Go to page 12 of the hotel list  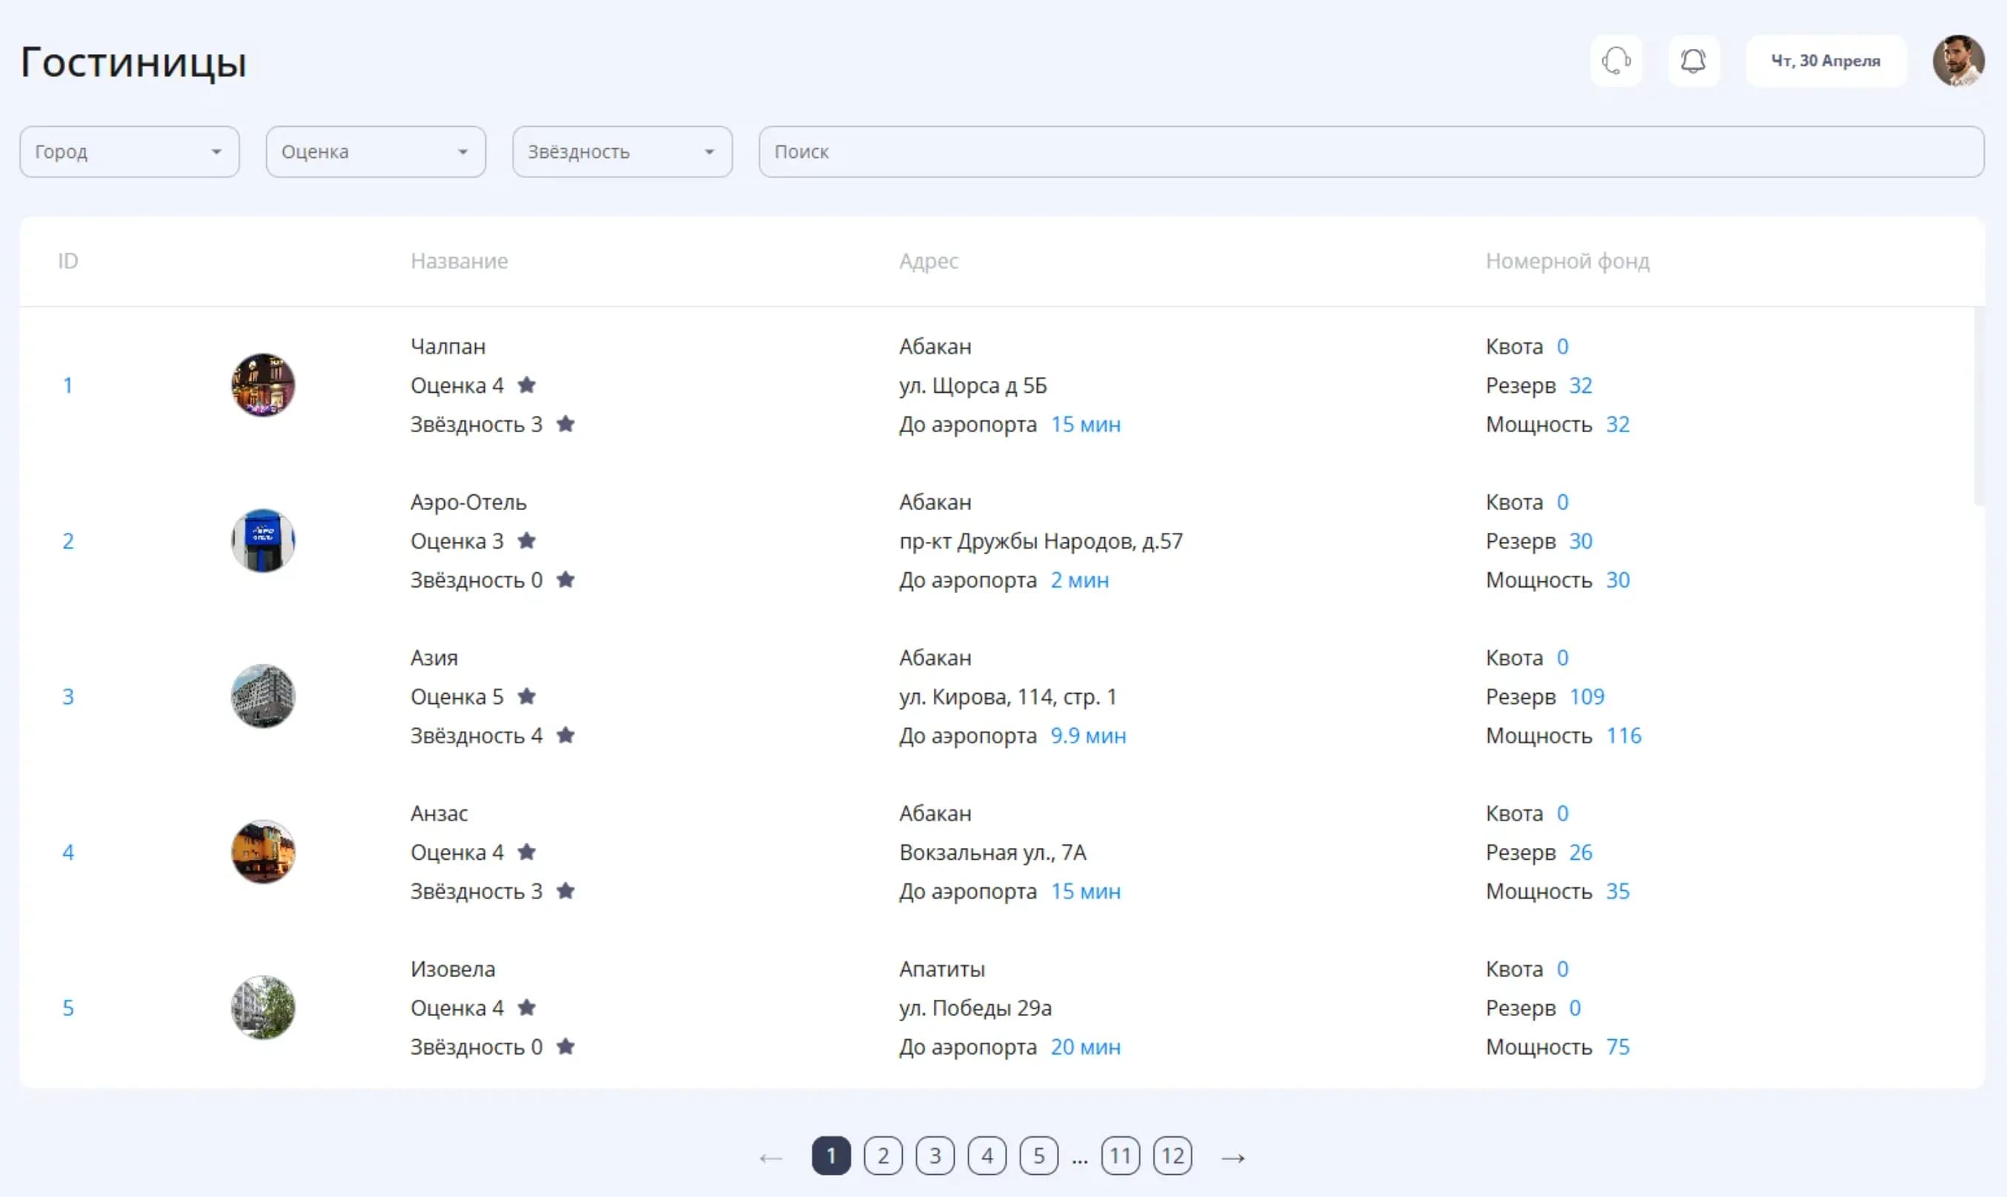tap(1172, 1155)
